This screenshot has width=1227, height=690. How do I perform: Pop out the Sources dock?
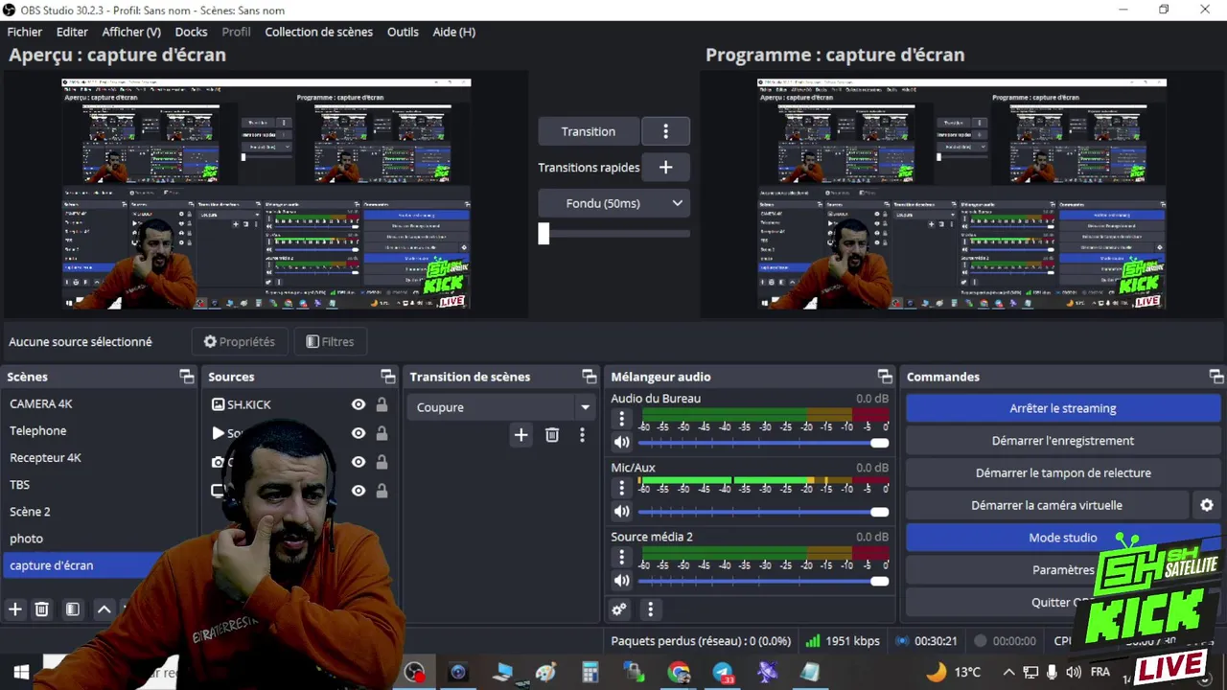387,377
